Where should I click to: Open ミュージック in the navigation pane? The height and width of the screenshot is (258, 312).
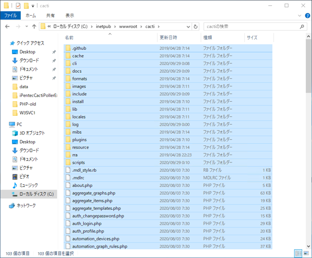click(29, 185)
